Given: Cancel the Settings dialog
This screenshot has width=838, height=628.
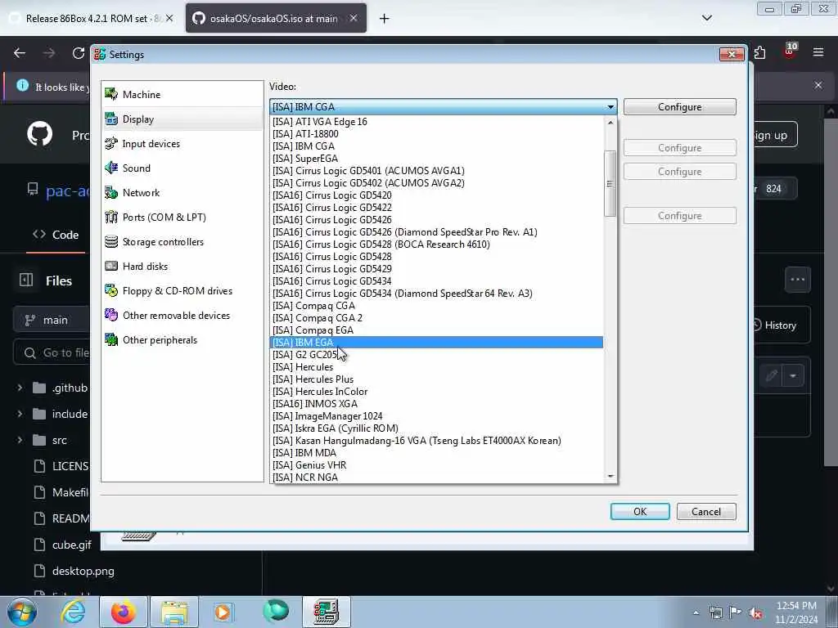Looking at the screenshot, I should point(706,512).
